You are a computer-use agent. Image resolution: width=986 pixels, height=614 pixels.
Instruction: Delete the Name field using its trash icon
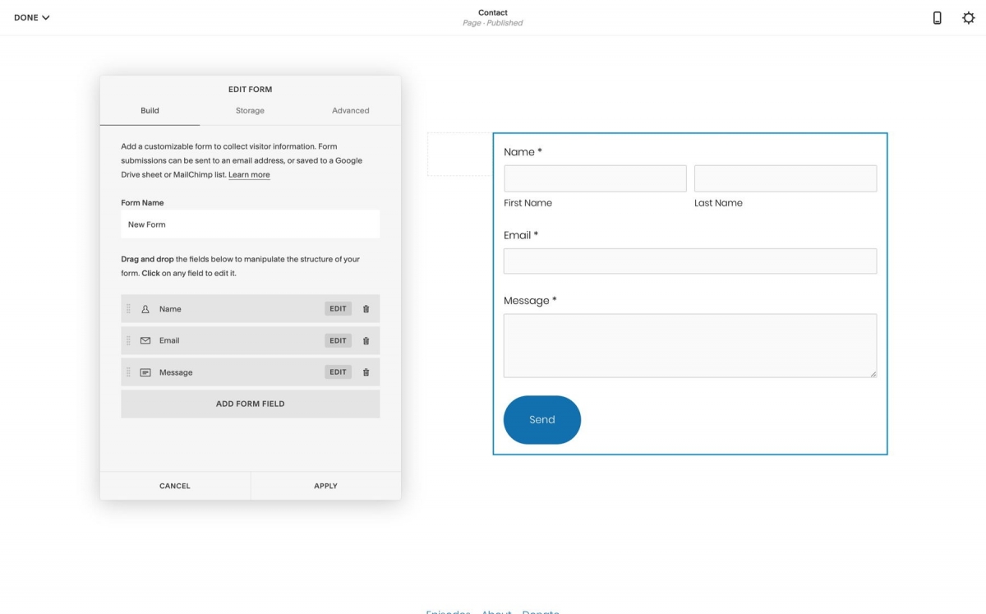pyautogui.click(x=366, y=308)
